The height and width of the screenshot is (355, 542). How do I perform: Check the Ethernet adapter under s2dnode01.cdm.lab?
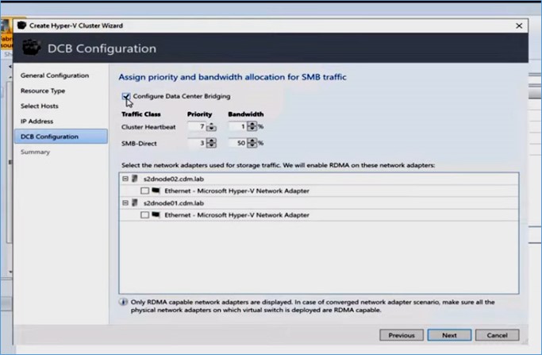coord(145,215)
